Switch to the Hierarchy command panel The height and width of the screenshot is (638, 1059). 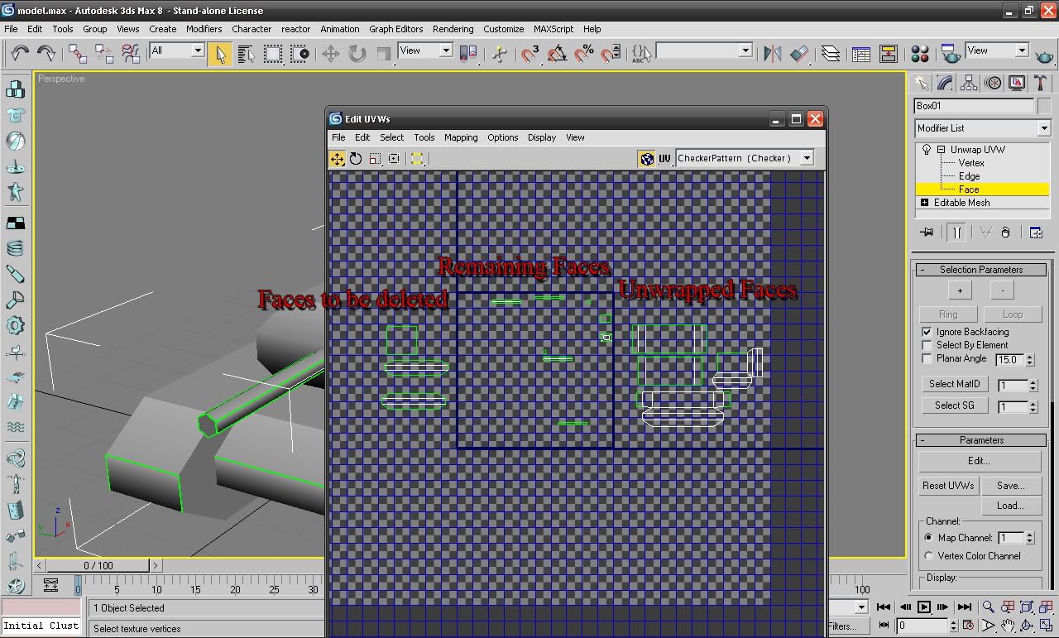click(969, 83)
